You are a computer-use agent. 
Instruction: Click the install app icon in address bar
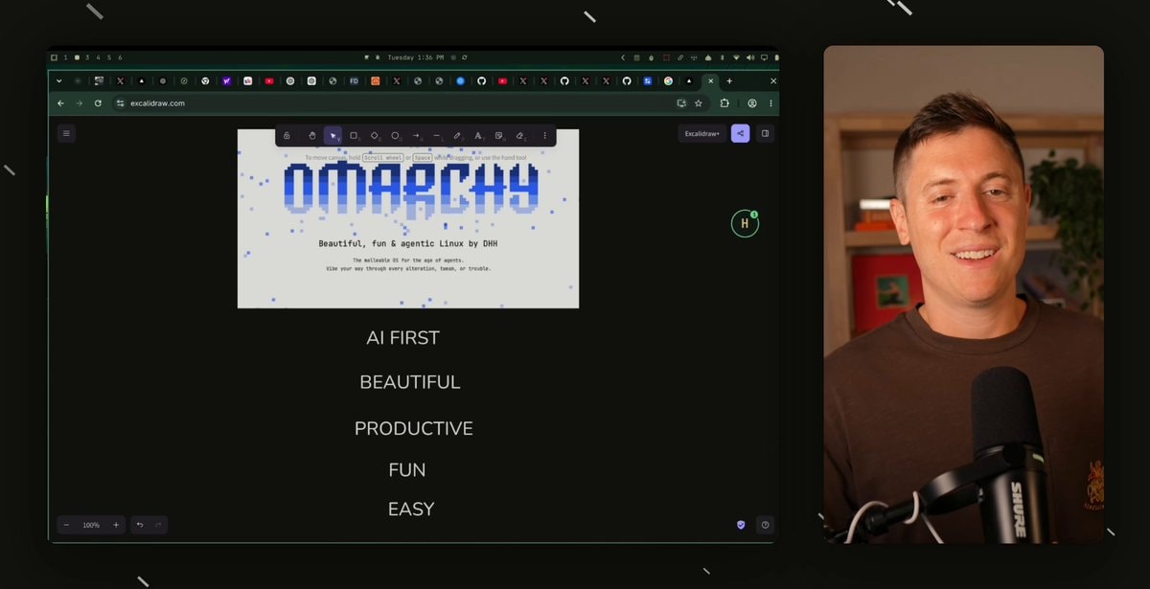pos(681,103)
